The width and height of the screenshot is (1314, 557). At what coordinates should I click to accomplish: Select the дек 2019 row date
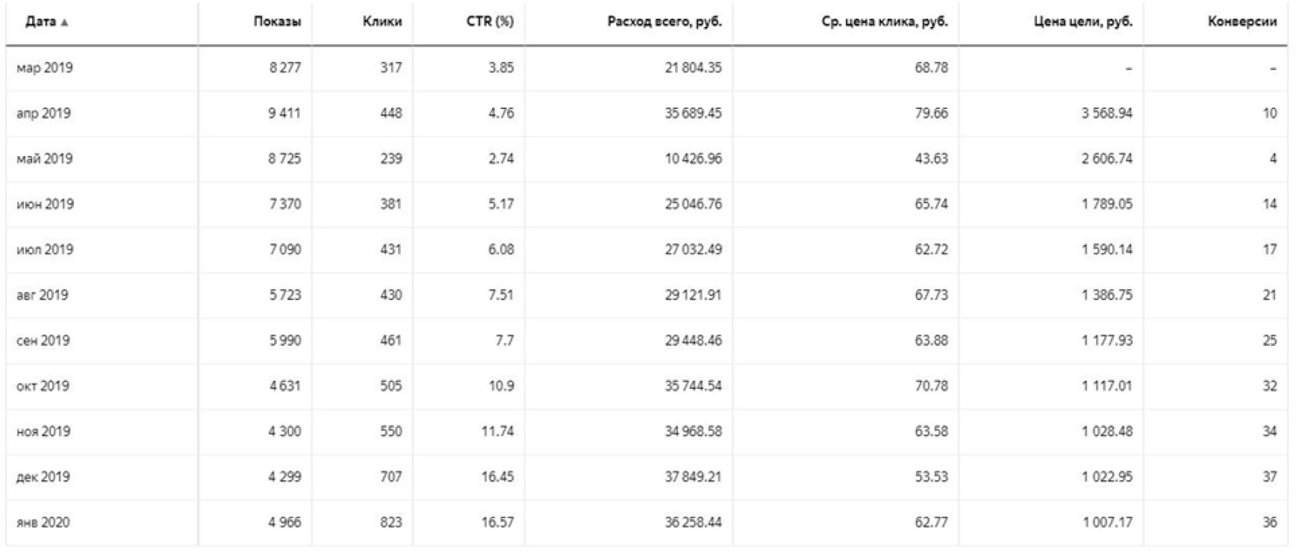coord(43,477)
